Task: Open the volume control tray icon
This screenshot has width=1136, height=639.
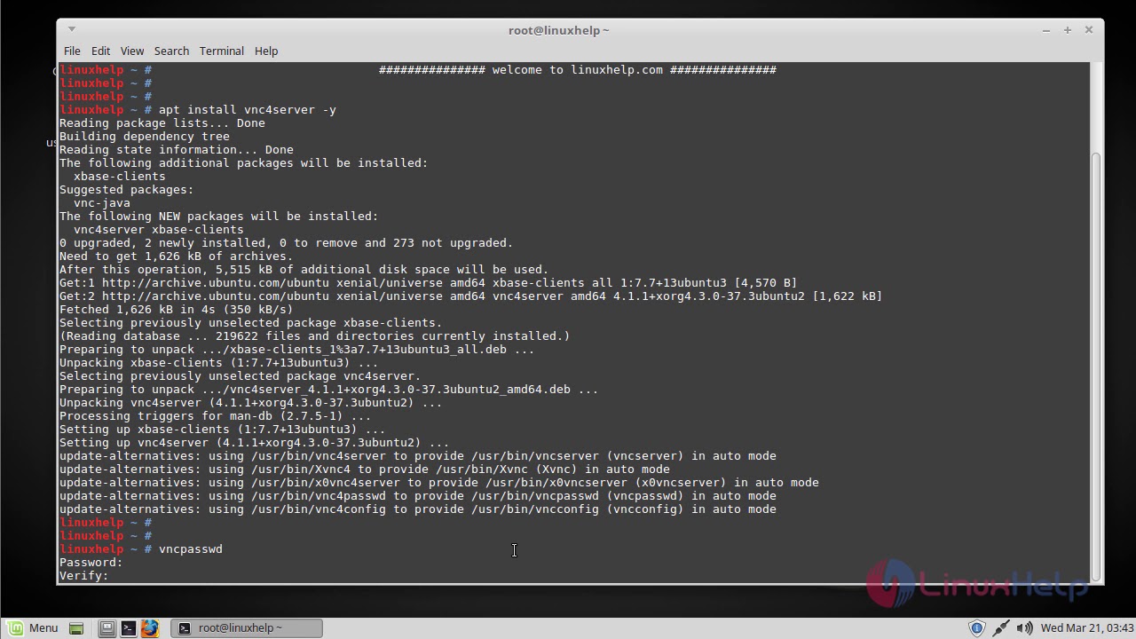Action: point(1024,628)
